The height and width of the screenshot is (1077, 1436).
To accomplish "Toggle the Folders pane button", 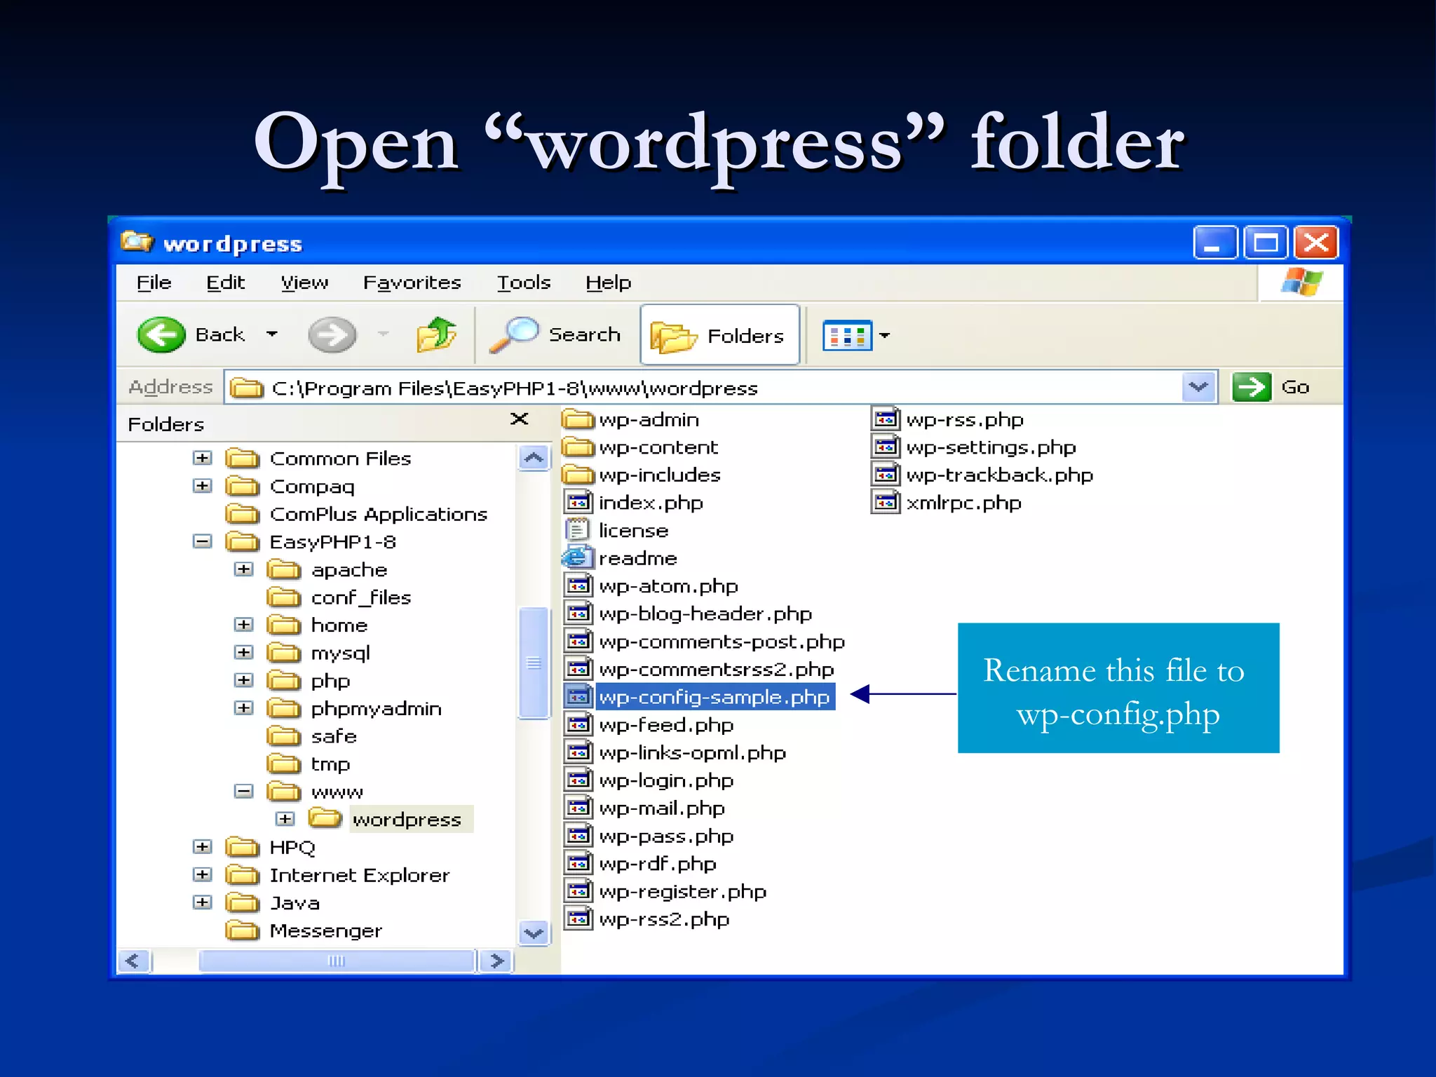I will [720, 335].
